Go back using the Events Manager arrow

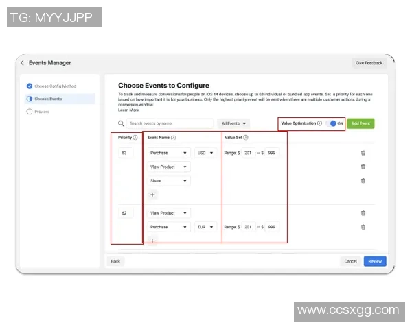22,63
